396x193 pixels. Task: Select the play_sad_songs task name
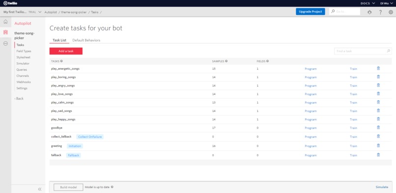tap(61, 111)
